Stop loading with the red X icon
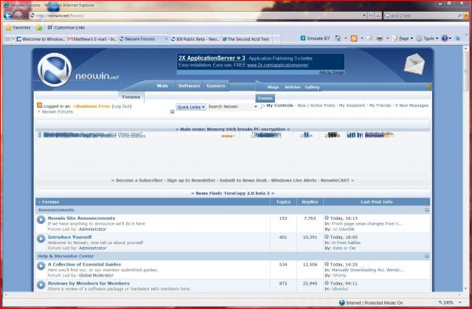472x309 pixels. click(x=378, y=15)
